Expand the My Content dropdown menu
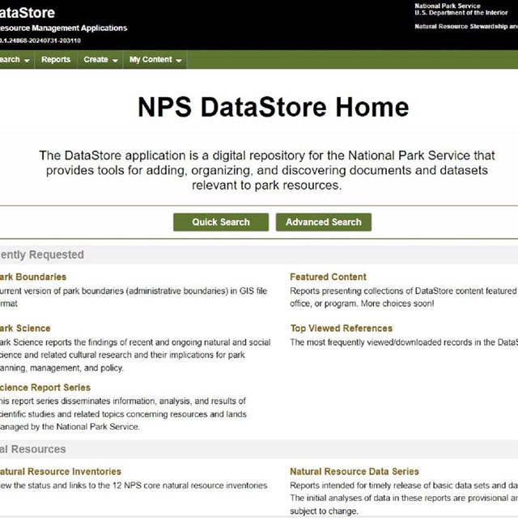Screen dimensions: 518x518 tap(155, 60)
